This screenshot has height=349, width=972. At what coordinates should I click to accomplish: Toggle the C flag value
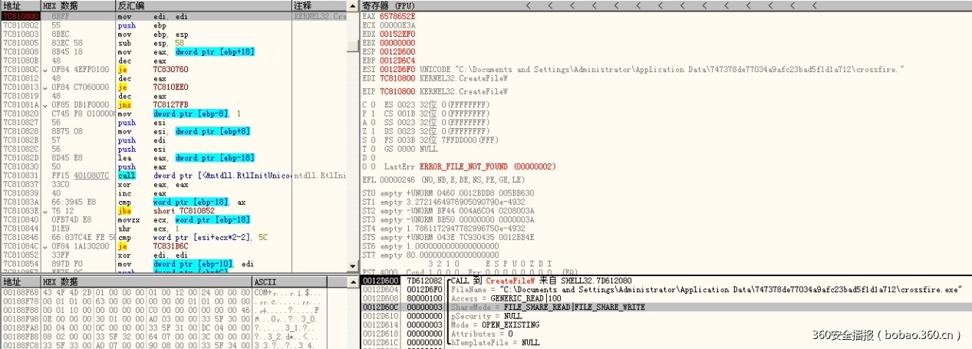[374, 104]
